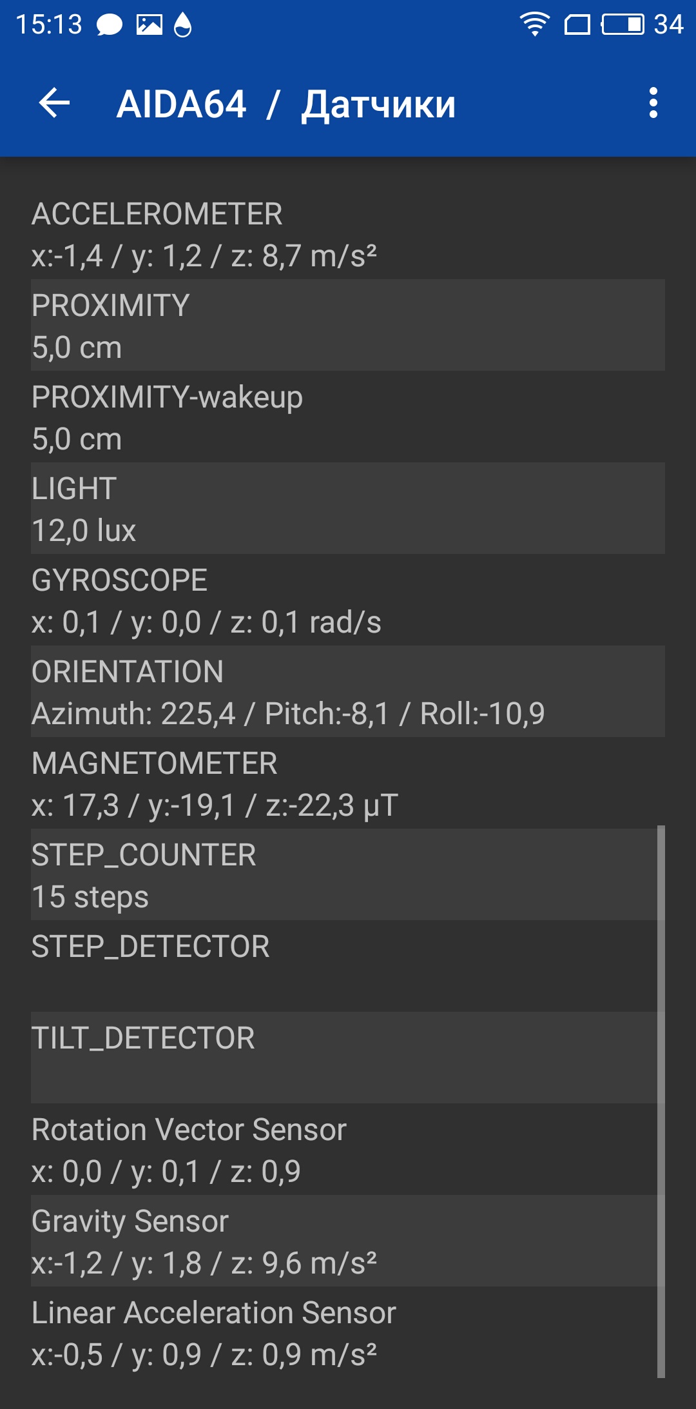Select the ACCELEROMETER sensor row
The image size is (696, 1409).
click(348, 233)
